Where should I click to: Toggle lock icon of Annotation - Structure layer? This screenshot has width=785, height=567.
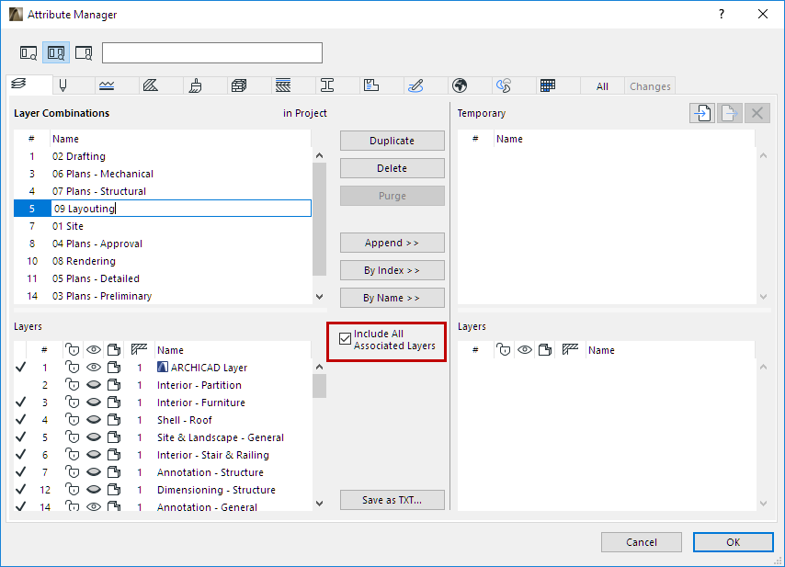73,472
